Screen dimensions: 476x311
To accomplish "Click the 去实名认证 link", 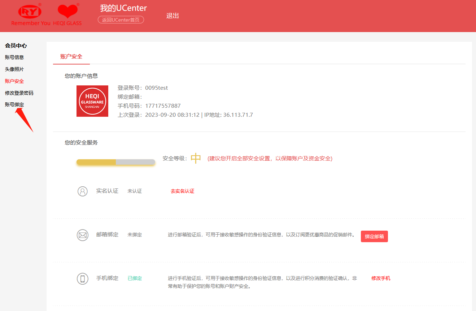I will pos(182,191).
